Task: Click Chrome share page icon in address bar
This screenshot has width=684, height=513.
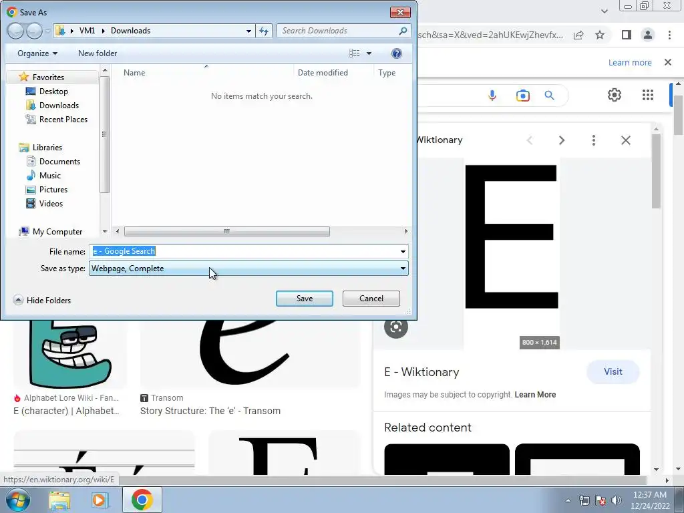Action: click(x=578, y=35)
